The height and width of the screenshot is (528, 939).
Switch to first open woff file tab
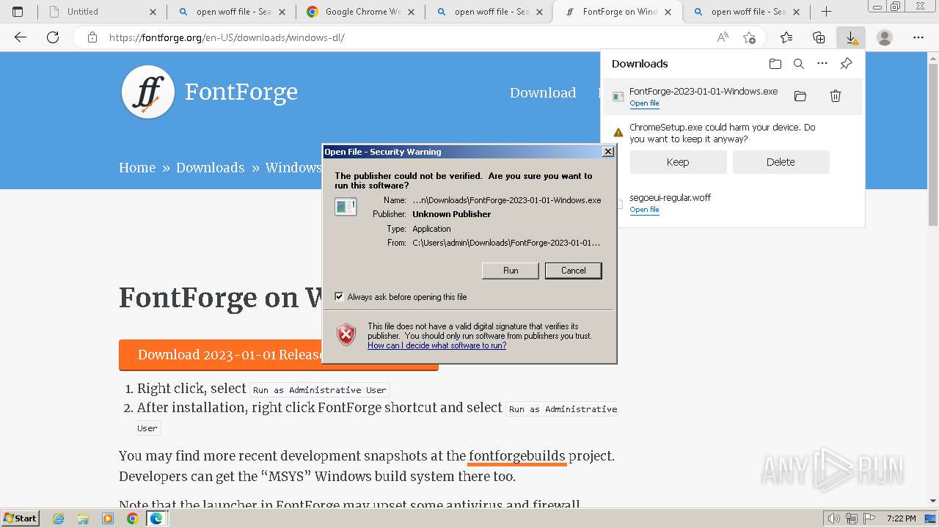(x=230, y=12)
